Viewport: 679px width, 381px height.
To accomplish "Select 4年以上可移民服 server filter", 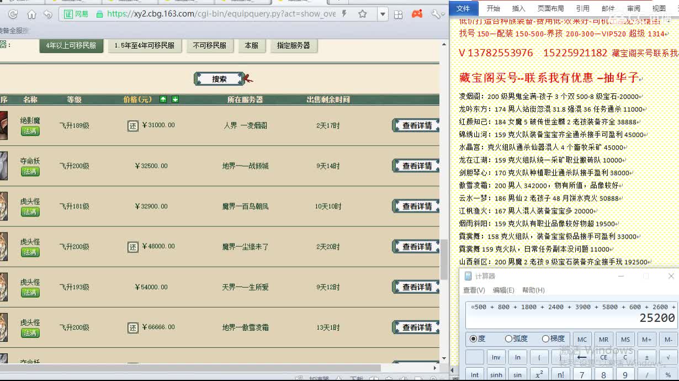I will [x=71, y=46].
